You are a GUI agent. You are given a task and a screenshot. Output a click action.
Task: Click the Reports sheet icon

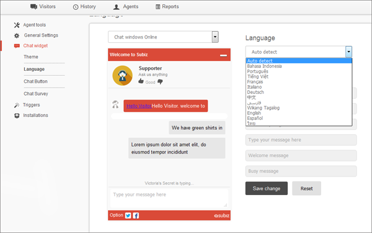coord(157,7)
